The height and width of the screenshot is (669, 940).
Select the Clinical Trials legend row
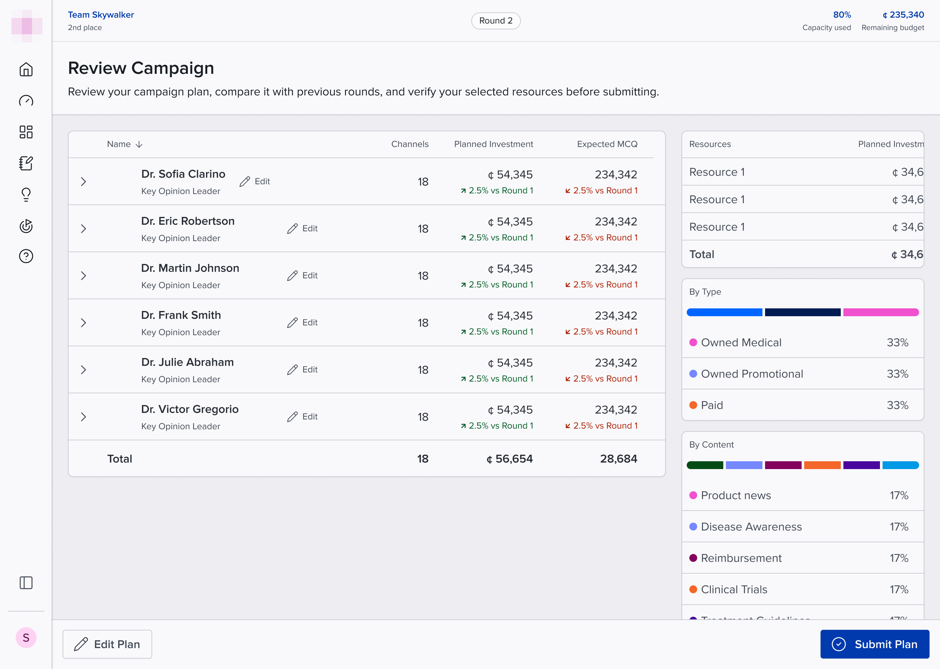[x=803, y=589]
